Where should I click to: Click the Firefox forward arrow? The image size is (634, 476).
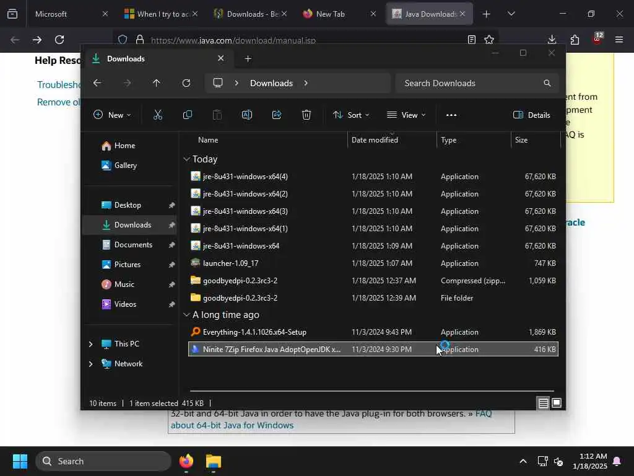(37, 40)
